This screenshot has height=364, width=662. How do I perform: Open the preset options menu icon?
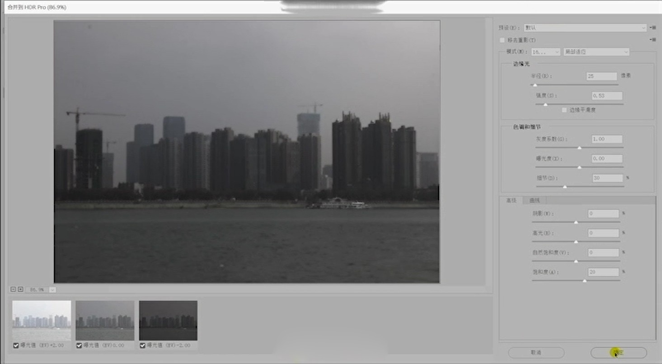coord(653,28)
